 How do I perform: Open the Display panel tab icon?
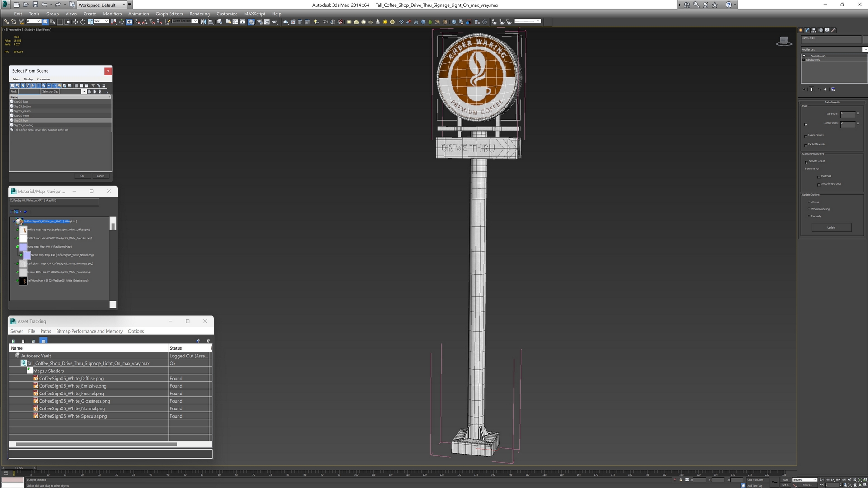point(827,30)
